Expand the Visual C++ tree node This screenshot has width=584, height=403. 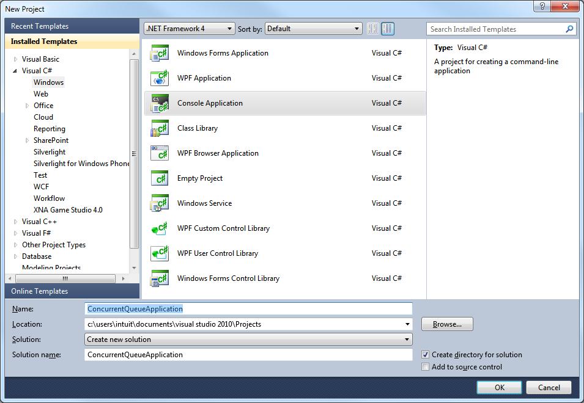coord(15,222)
